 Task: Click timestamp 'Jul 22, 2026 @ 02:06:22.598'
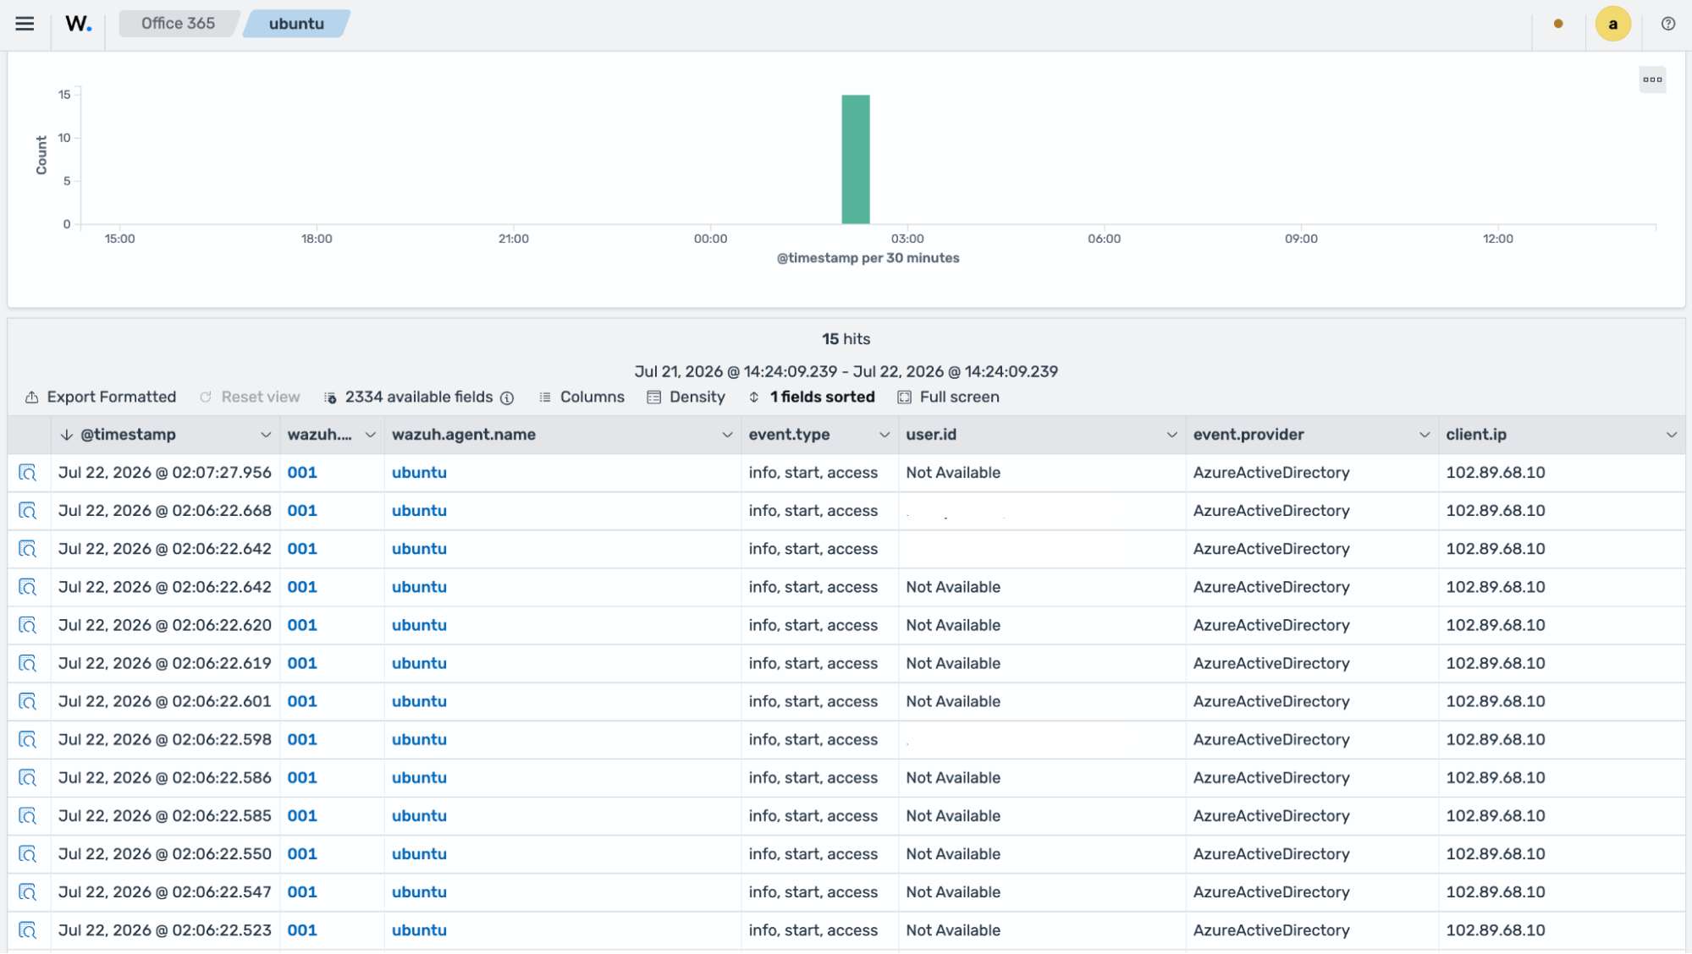click(x=165, y=739)
